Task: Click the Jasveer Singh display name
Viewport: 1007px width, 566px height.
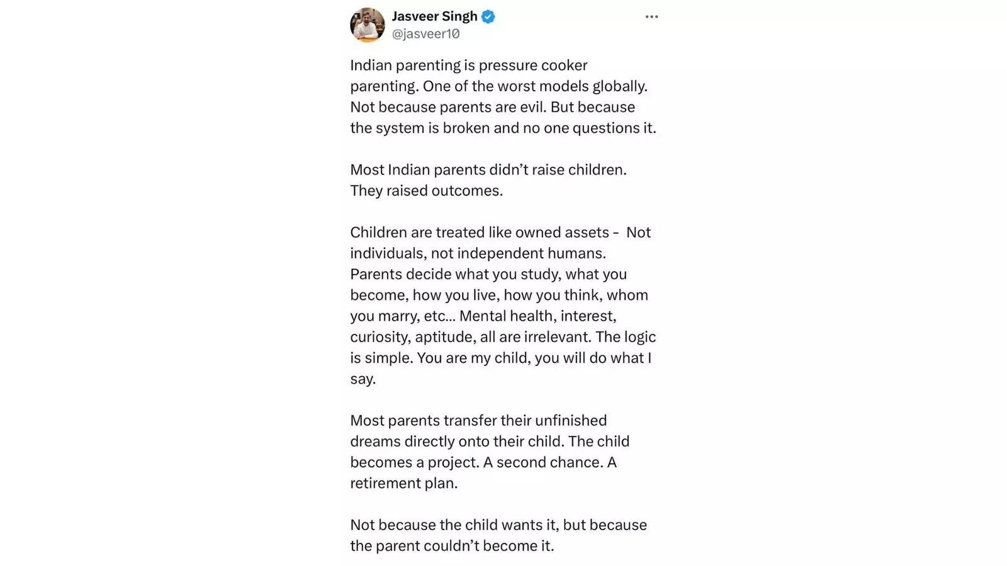Action: tap(434, 16)
